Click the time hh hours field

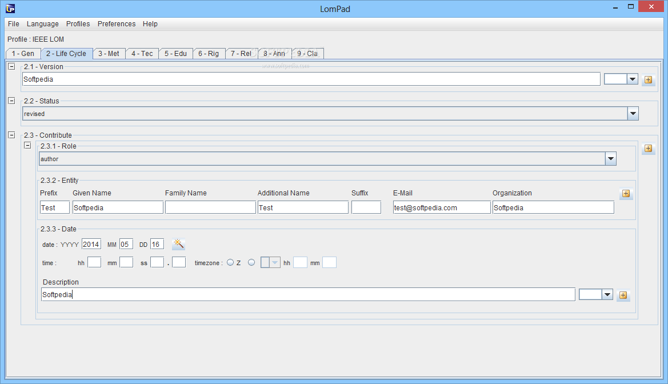(94, 262)
